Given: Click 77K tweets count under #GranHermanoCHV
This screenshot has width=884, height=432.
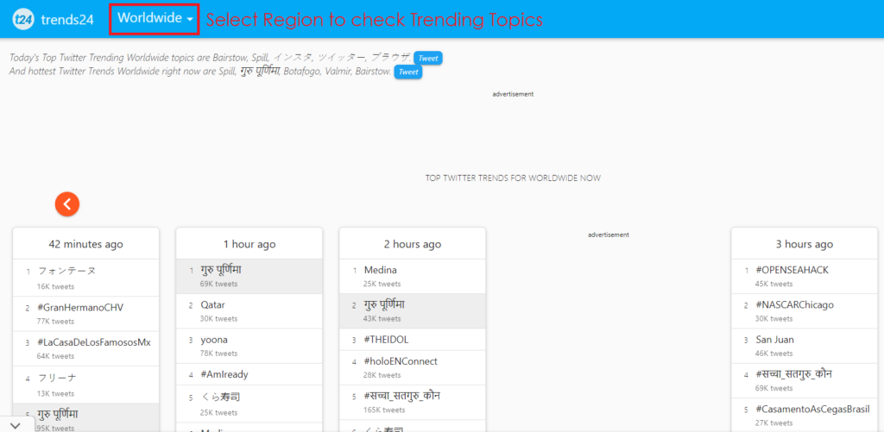Looking at the screenshot, I should (56, 321).
